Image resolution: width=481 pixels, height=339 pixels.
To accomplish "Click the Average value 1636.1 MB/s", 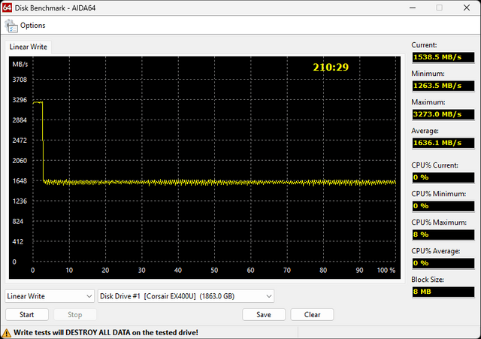I will coord(443,143).
